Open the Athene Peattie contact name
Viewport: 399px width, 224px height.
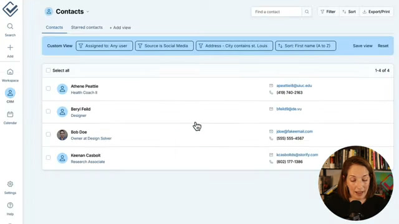coord(85,86)
